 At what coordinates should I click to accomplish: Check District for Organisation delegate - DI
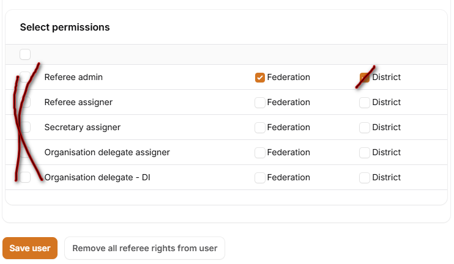(x=365, y=177)
